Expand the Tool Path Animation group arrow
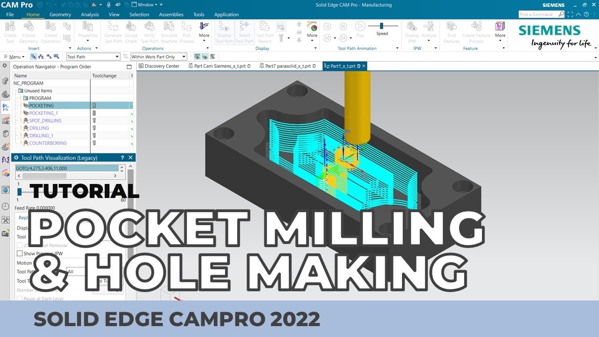Viewport: 599px width, 337px height. pyautogui.click(x=397, y=48)
